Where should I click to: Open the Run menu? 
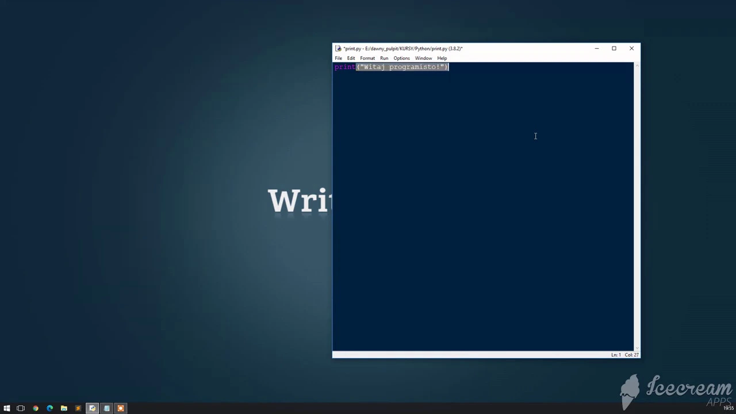click(x=384, y=58)
